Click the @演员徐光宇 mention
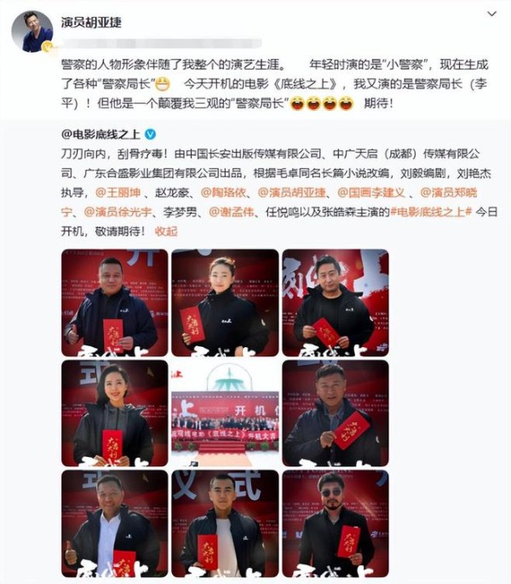511x584 pixels. click(118, 212)
